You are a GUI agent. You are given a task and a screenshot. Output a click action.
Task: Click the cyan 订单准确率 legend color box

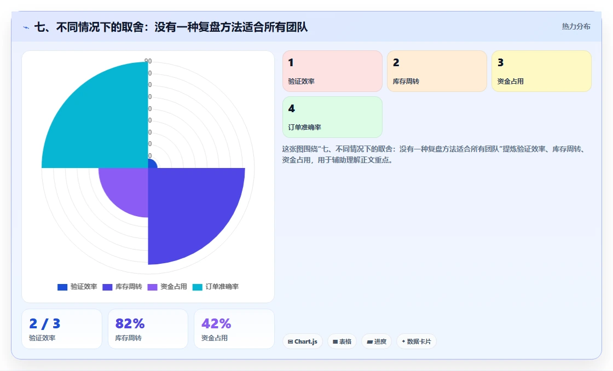pyautogui.click(x=198, y=287)
